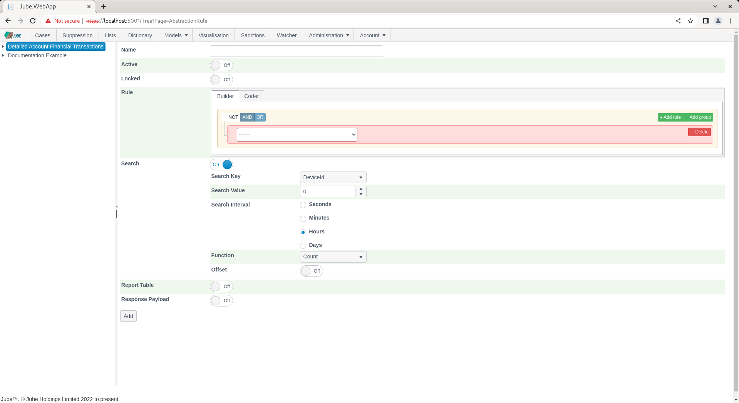Image resolution: width=739 pixels, height=403 pixels.
Task: Open Watcher menu item
Action: pos(287,35)
